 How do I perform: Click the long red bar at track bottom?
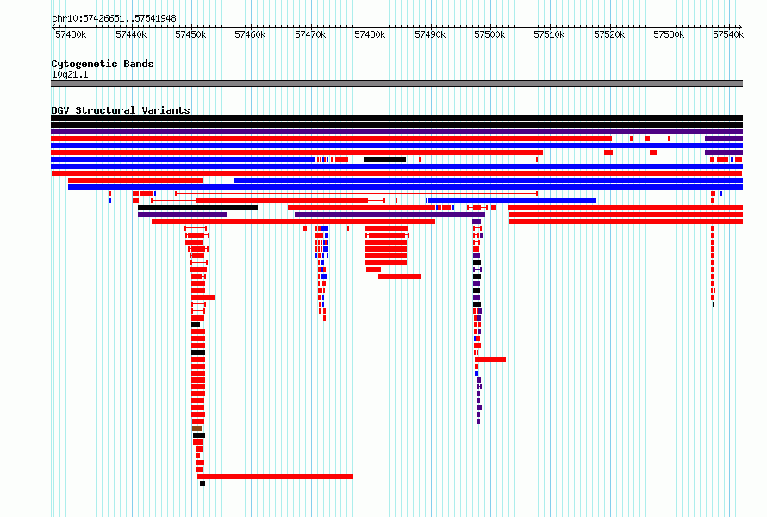276,477
